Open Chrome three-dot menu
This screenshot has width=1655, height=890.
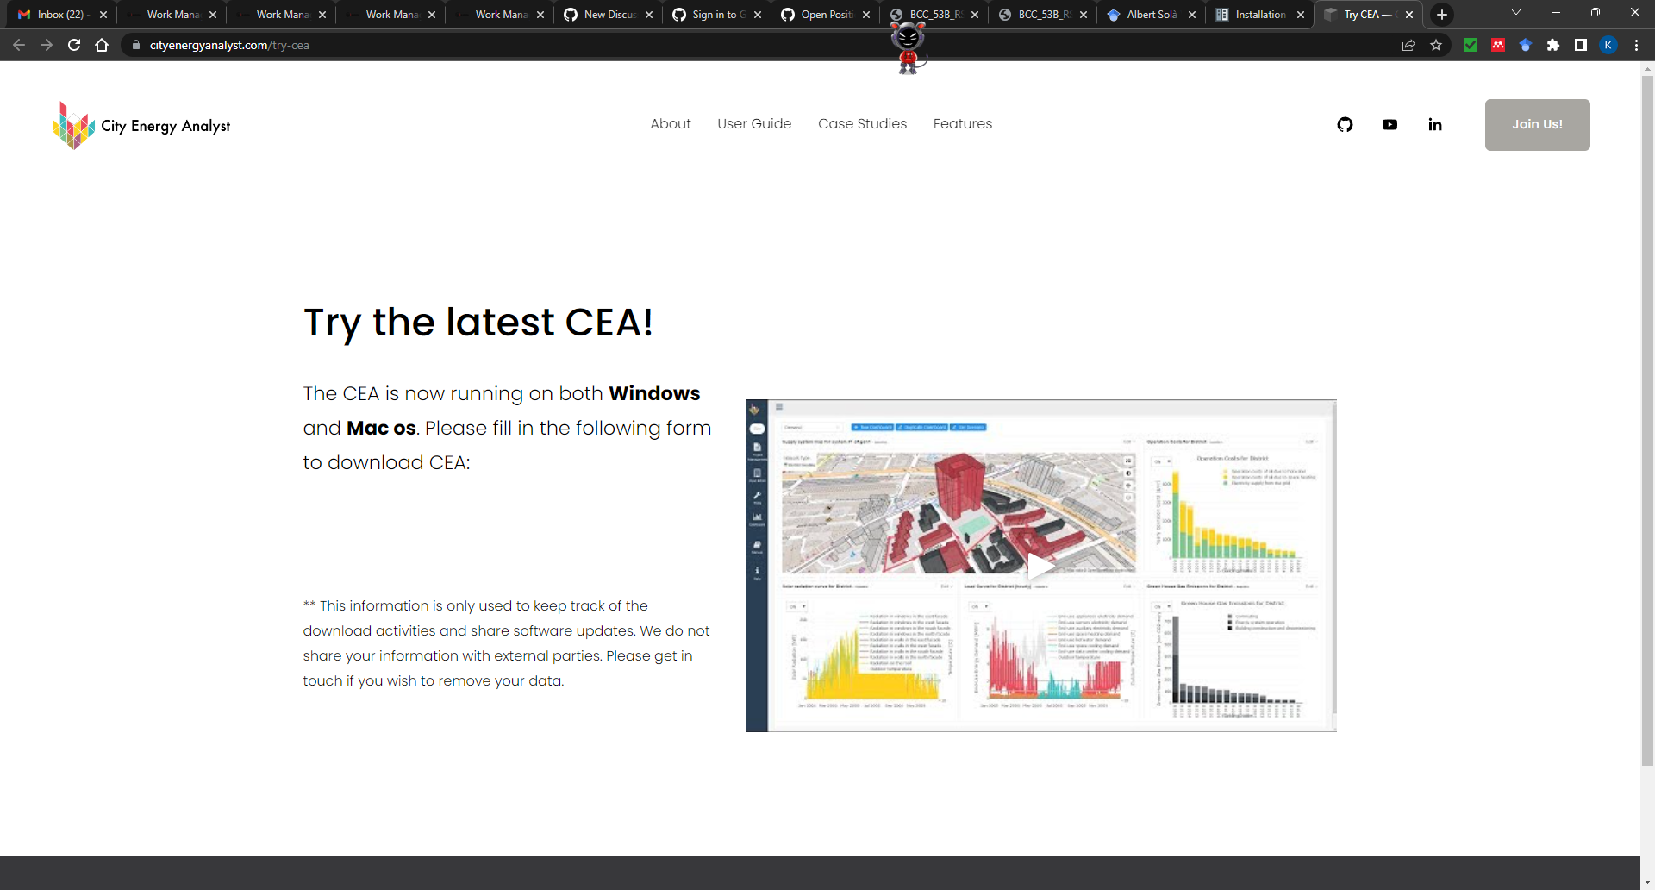point(1636,45)
